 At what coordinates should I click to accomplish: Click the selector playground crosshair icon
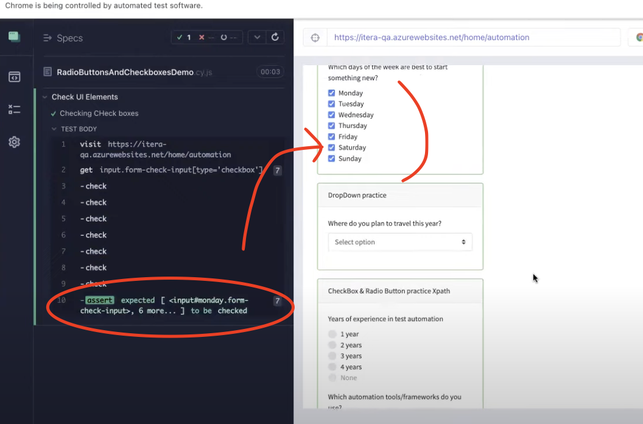tap(315, 38)
